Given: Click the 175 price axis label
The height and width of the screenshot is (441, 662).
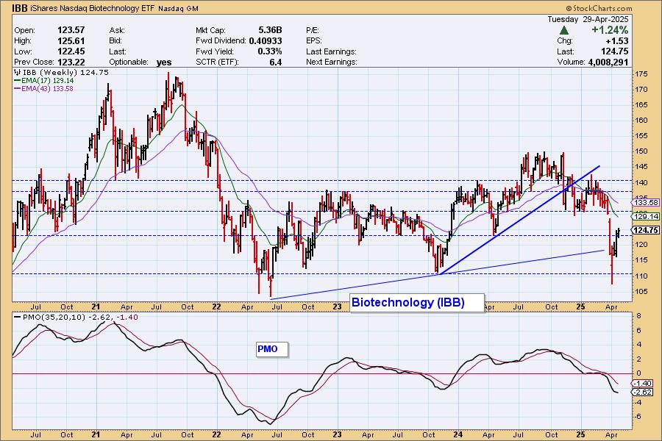Looking at the screenshot, I should pyautogui.click(x=641, y=74).
